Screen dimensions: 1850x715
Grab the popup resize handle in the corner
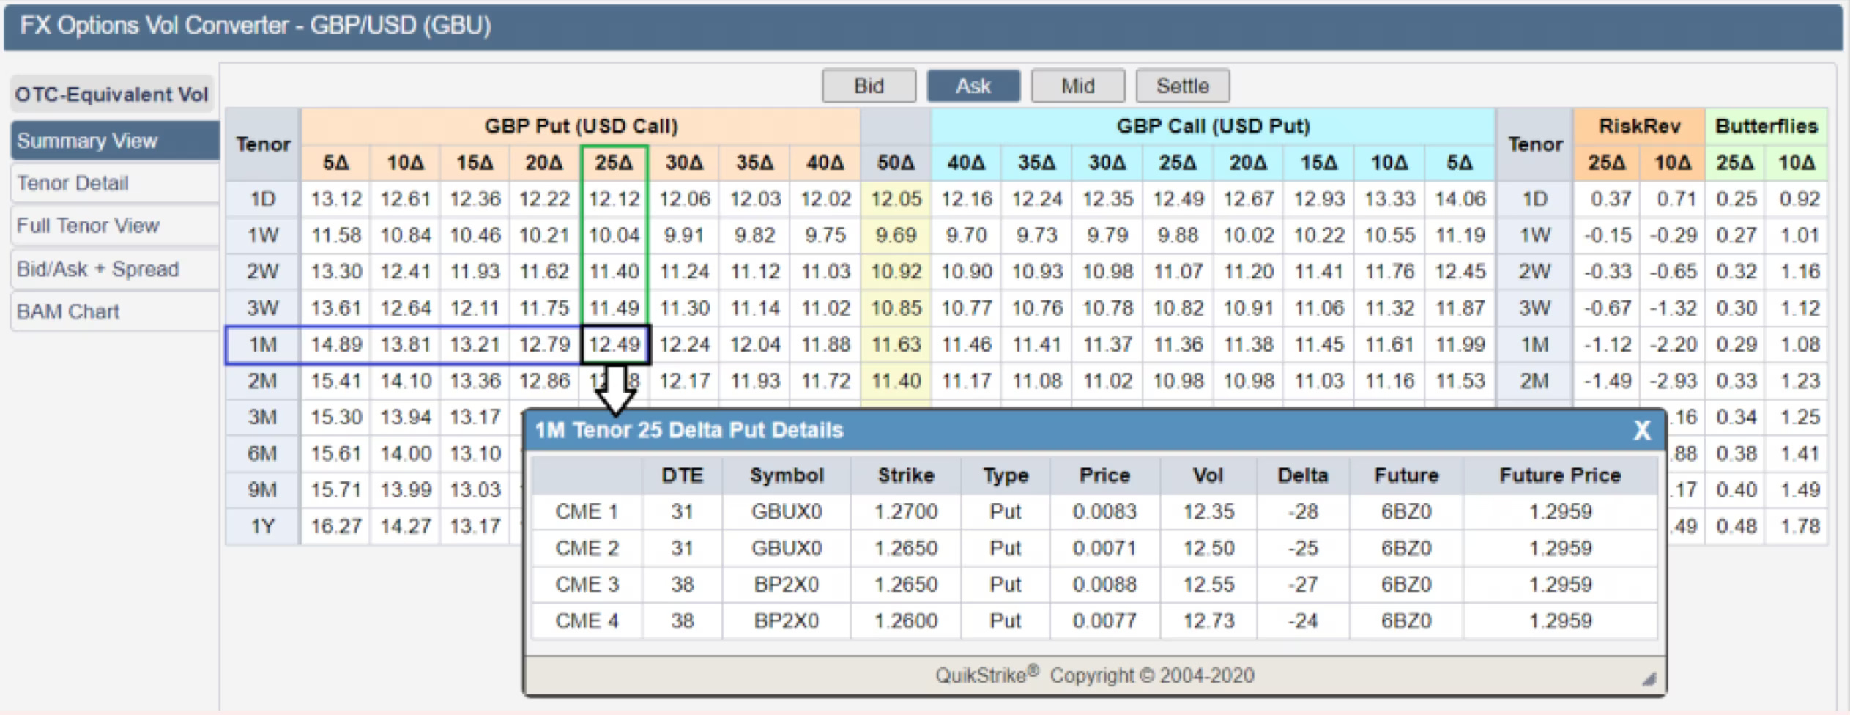point(1649,679)
